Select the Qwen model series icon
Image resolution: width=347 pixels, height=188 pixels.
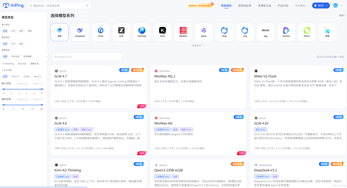point(203,32)
